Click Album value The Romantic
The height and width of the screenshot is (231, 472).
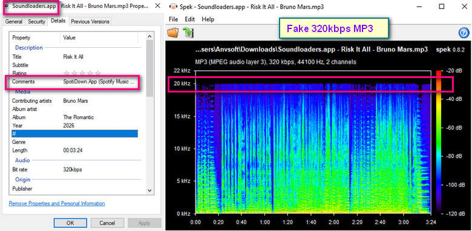click(78, 117)
